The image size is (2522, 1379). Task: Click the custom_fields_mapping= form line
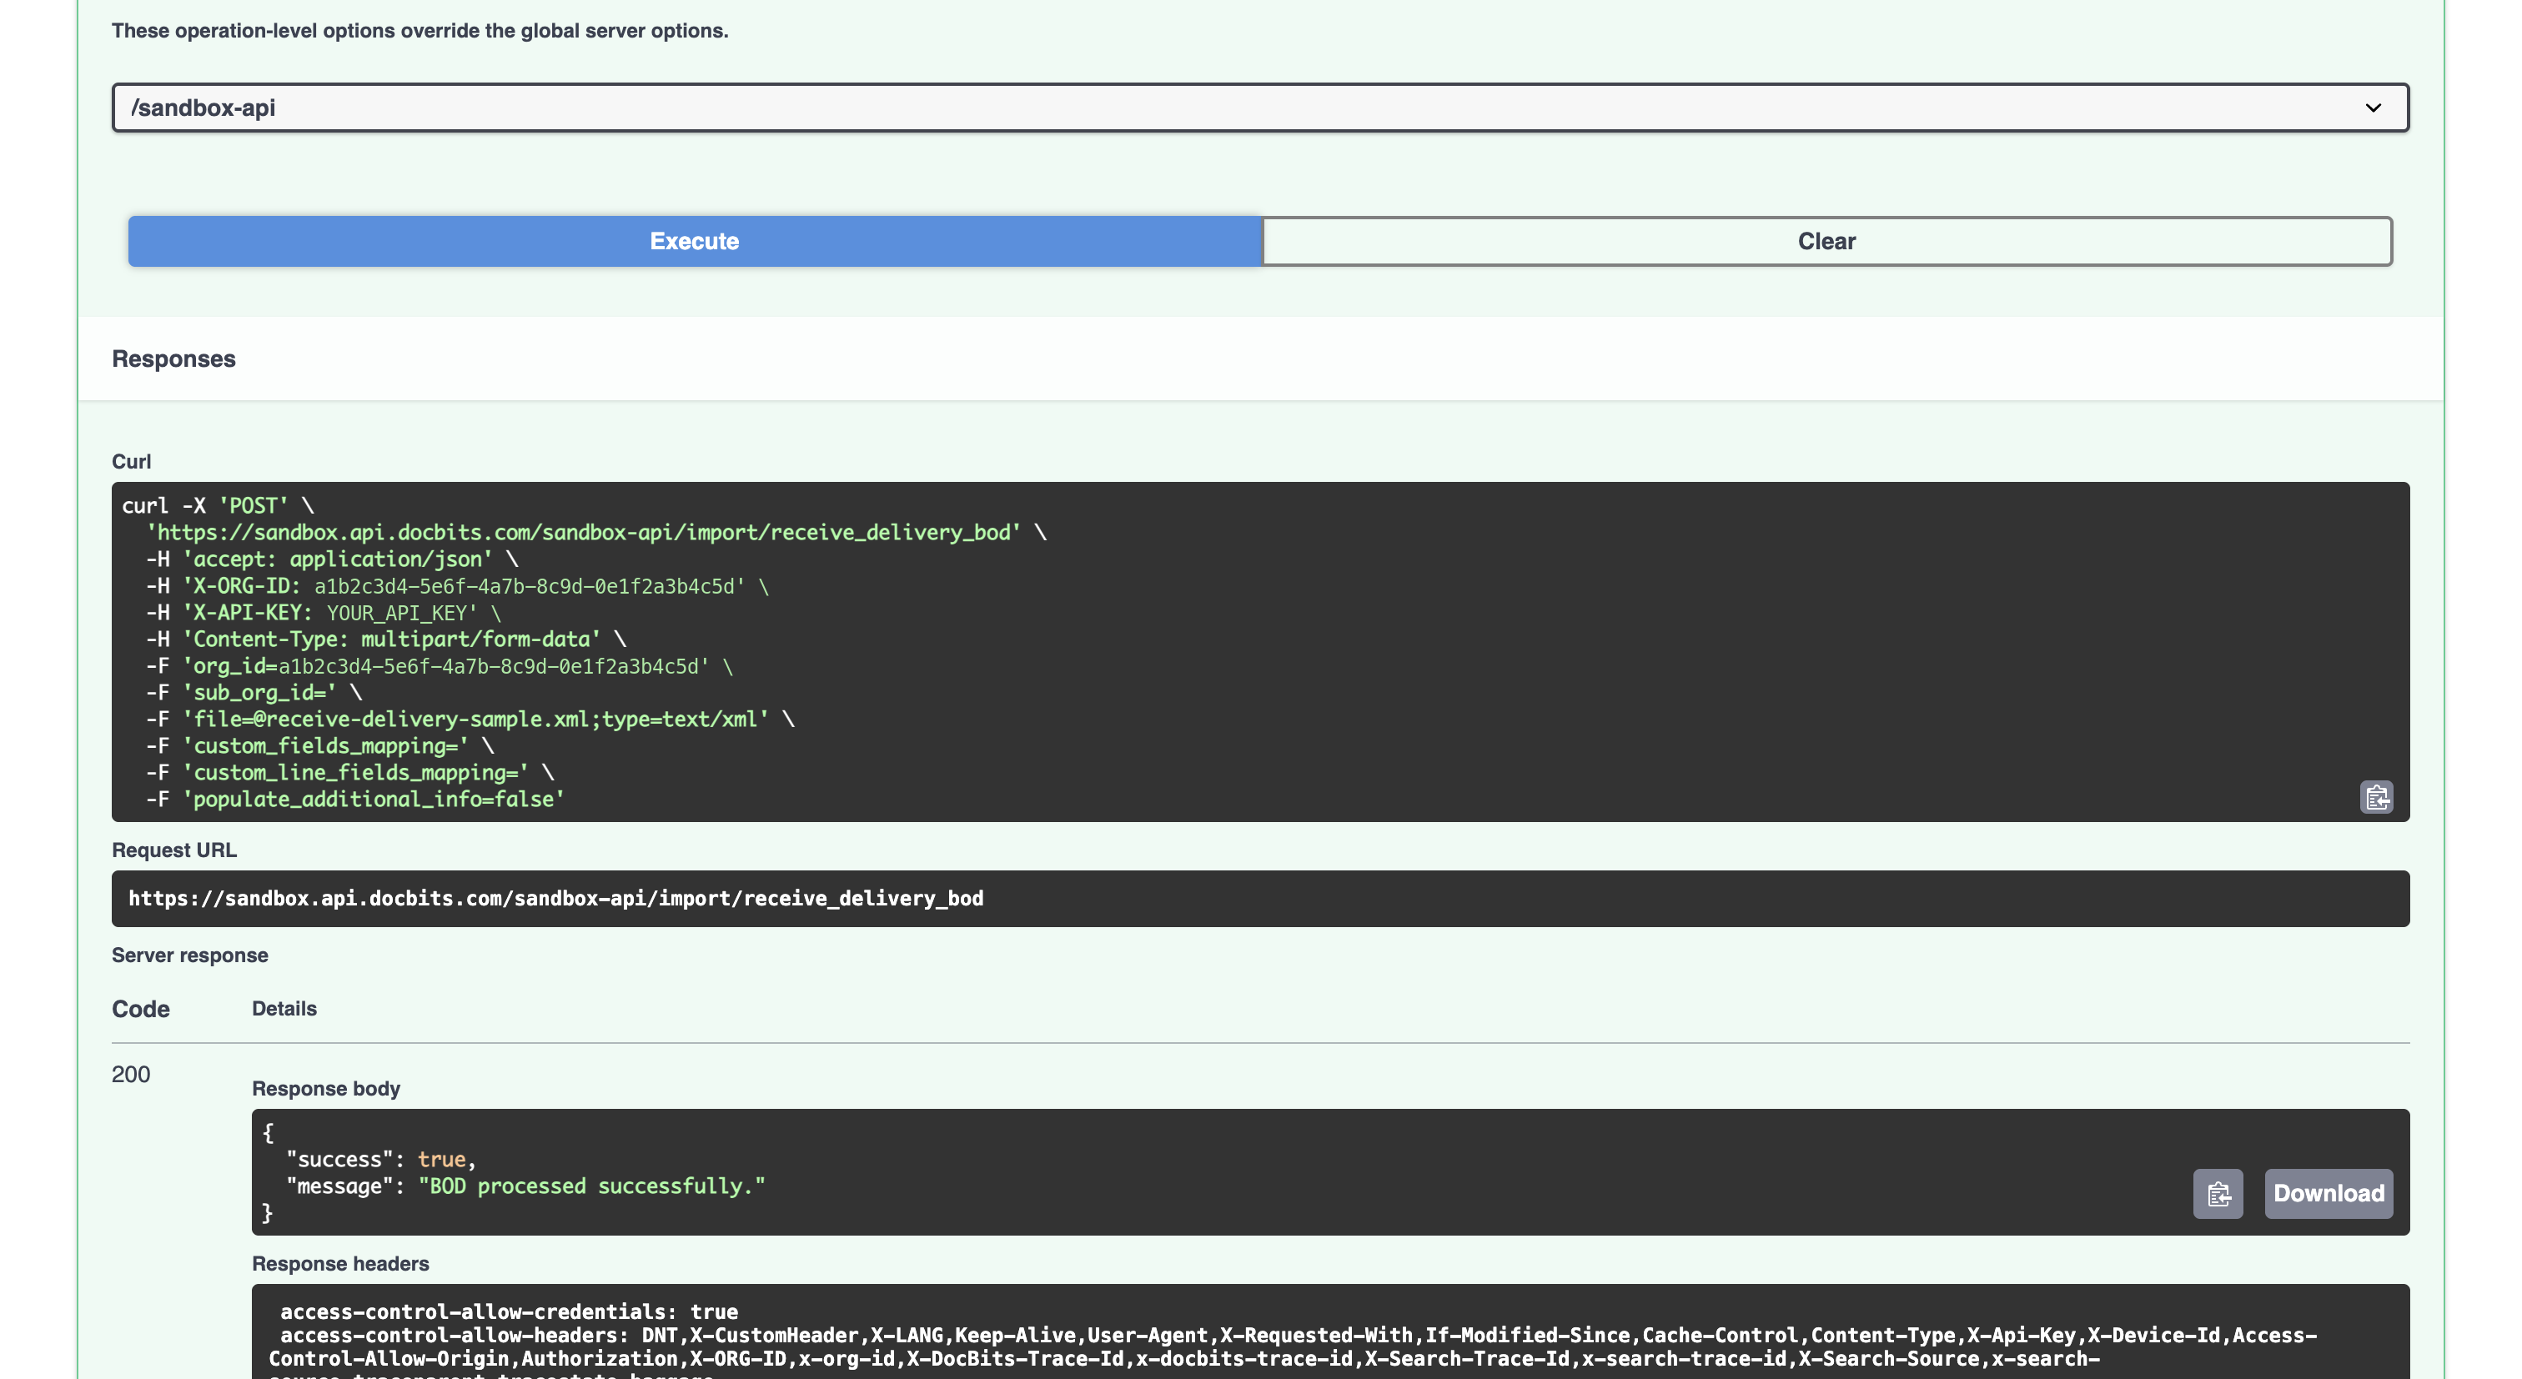tap(320, 745)
